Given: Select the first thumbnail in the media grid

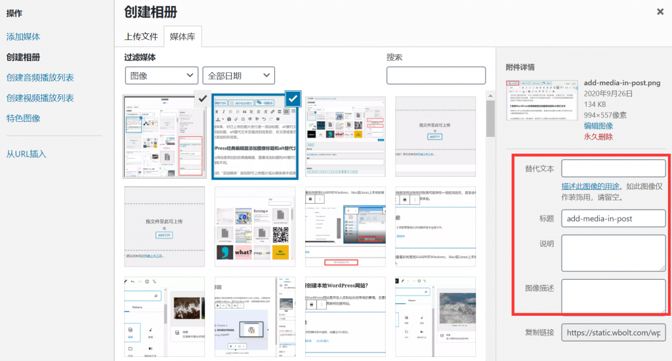Looking at the screenshot, I should click(164, 136).
